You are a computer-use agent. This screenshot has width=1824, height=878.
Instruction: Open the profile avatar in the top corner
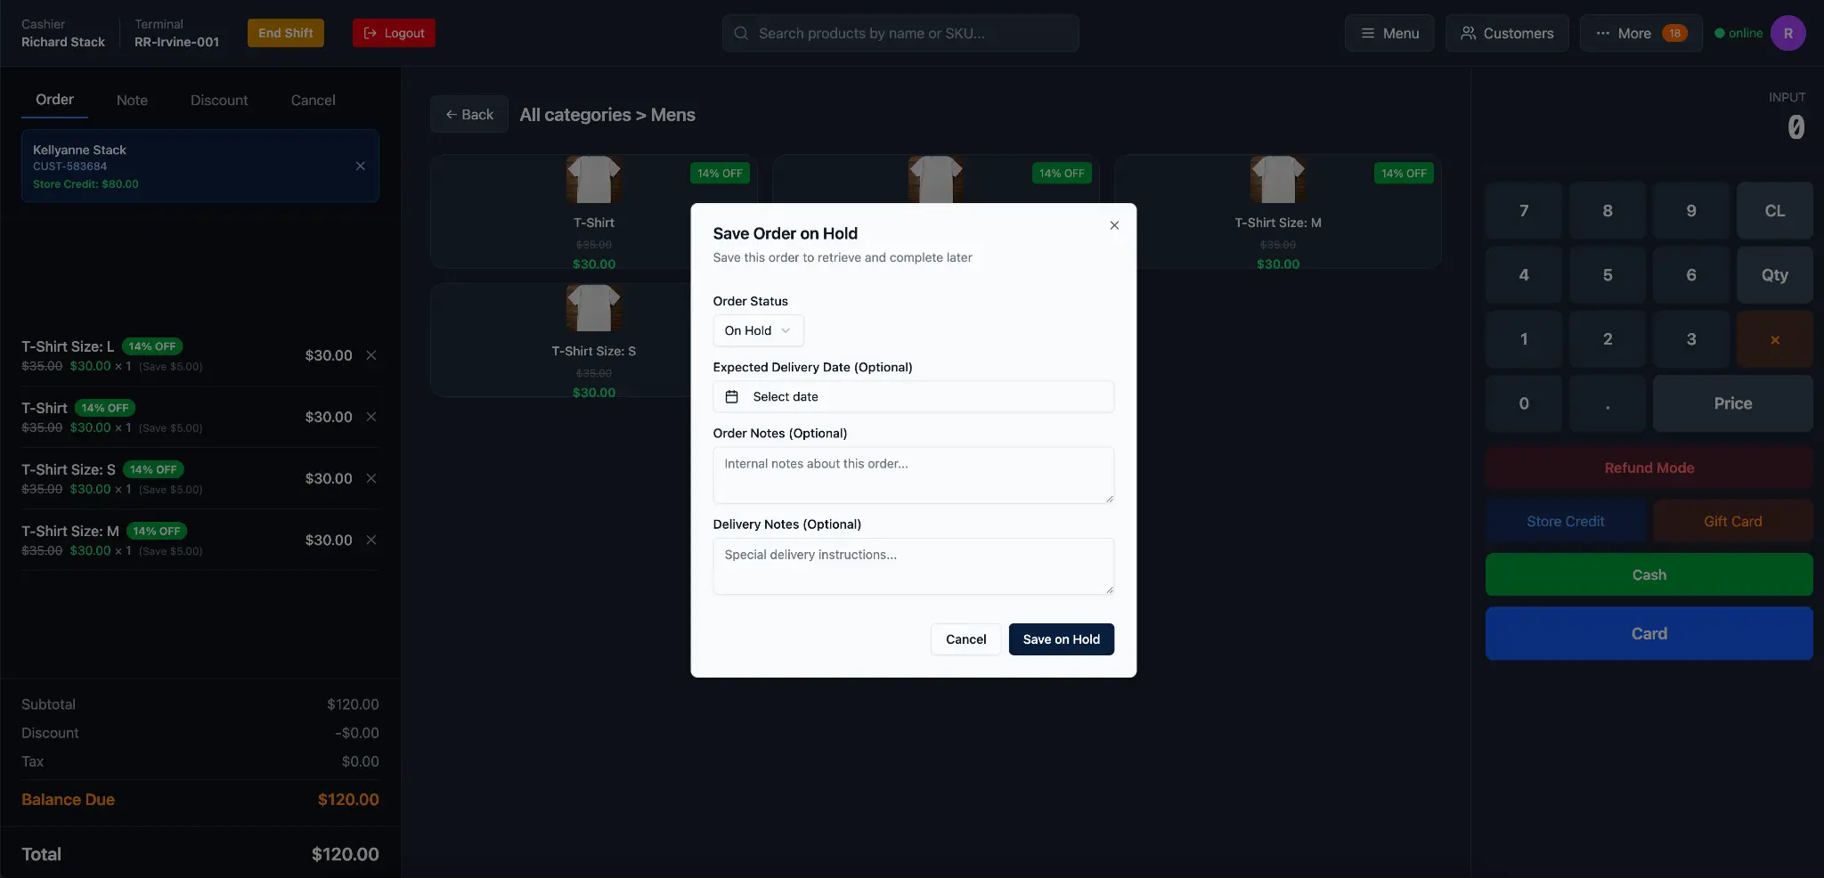point(1790,33)
